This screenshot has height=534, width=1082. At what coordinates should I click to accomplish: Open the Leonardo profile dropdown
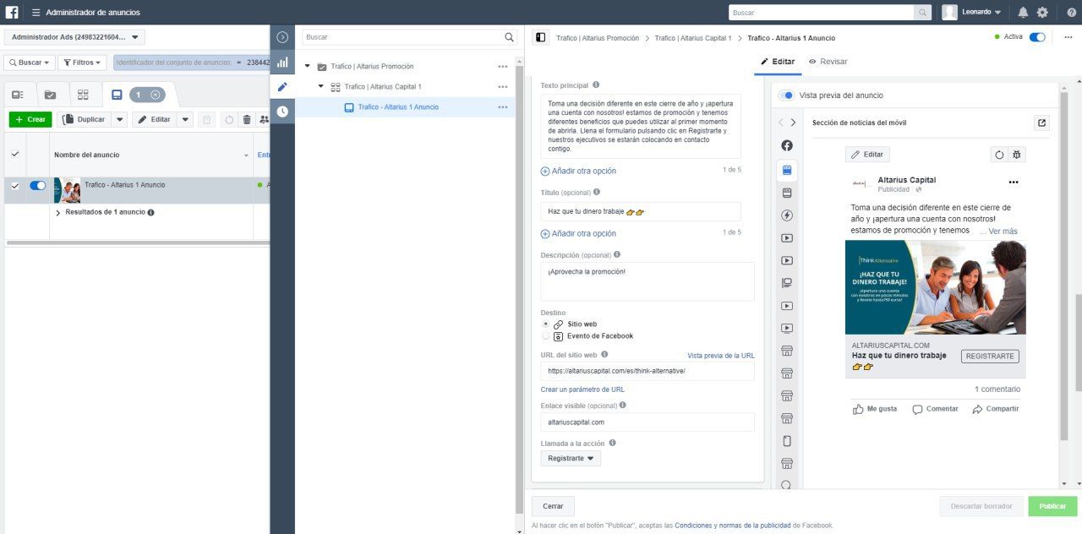pos(972,13)
